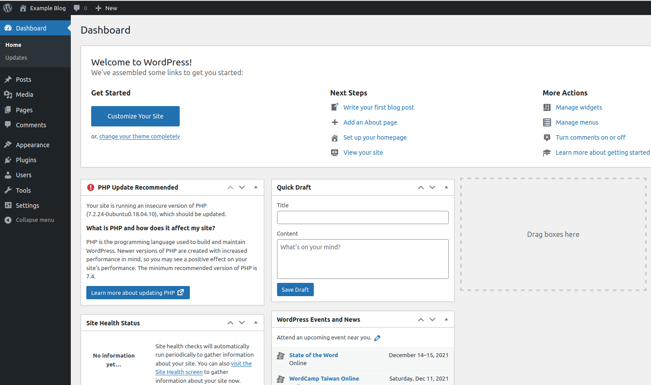Click the Appearance paintbrush icon in sidebar
This screenshot has height=385, width=651.
[x=8, y=145]
